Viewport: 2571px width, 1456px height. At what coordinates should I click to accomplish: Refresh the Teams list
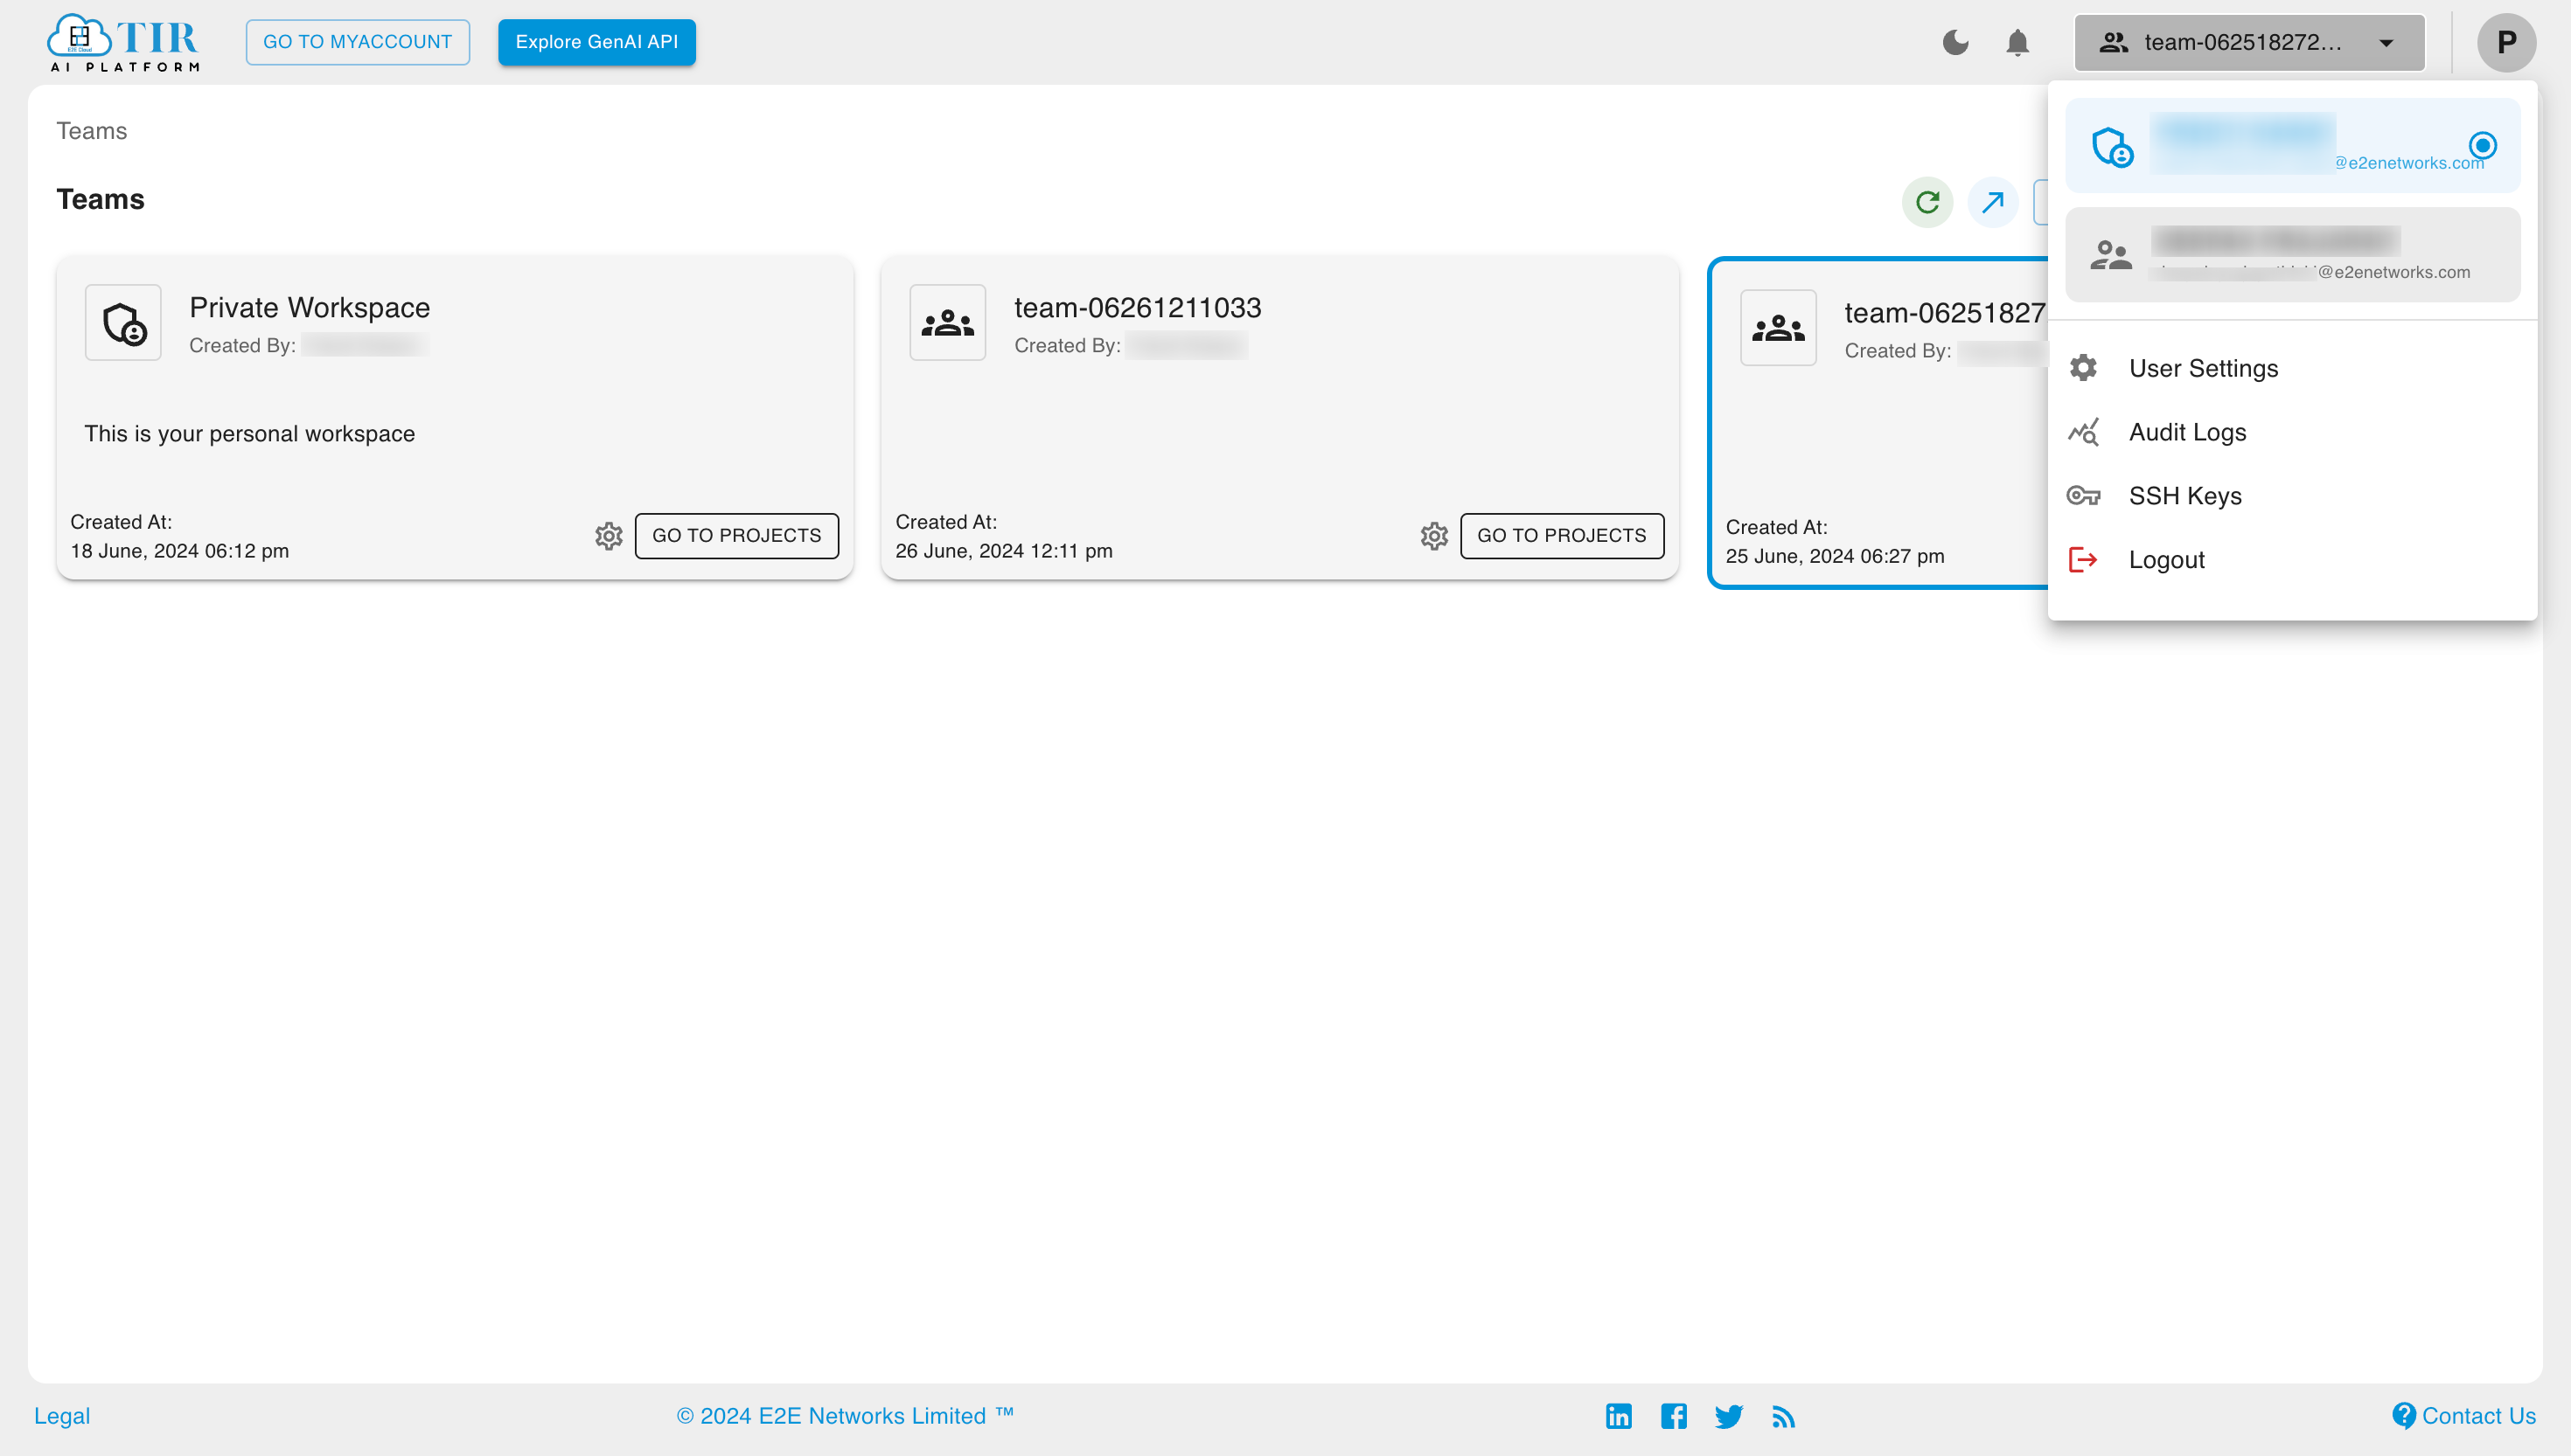(1927, 202)
